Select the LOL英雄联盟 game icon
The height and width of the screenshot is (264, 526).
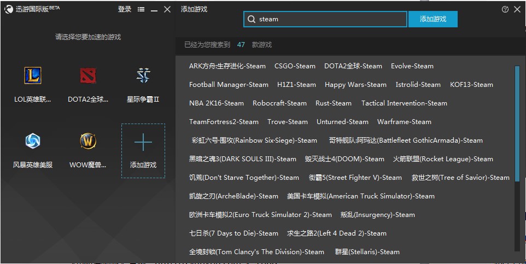point(33,75)
